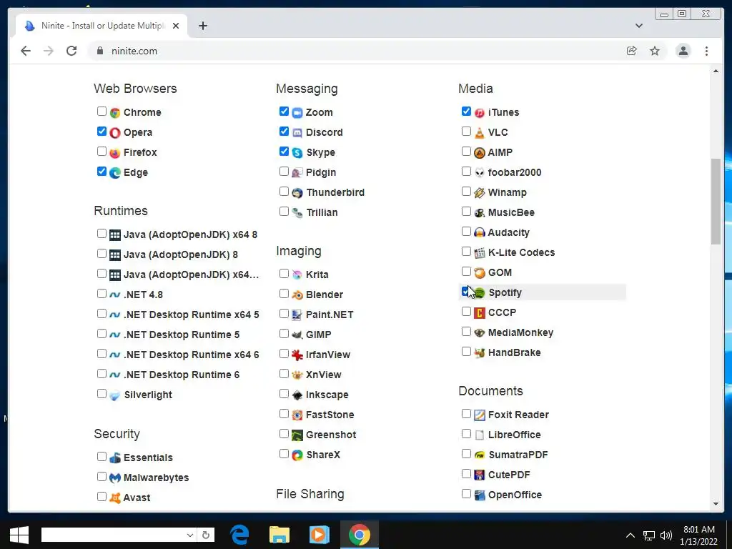Open the share this page icon
The width and height of the screenshot is (732, 549).
[632, 51]
